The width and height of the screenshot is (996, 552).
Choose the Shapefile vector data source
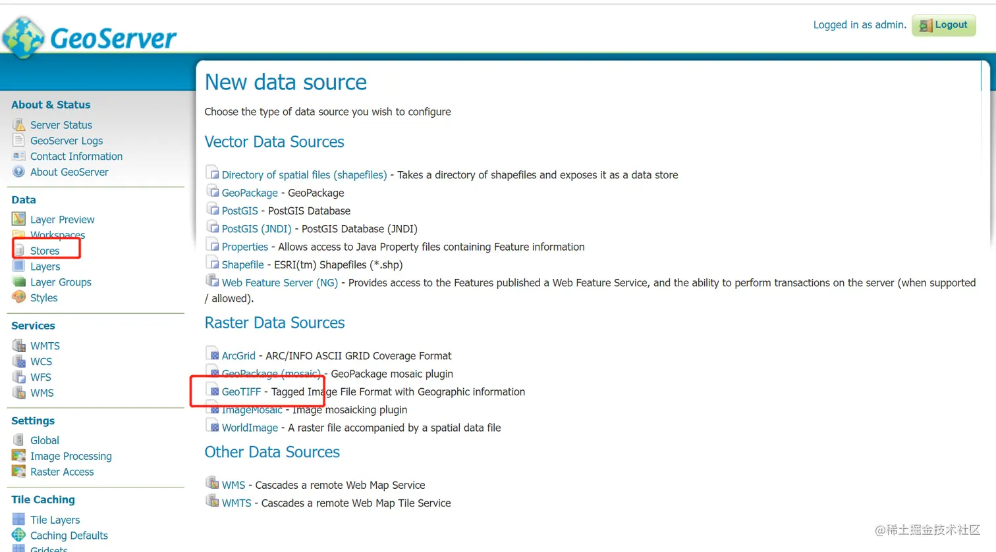[242, 264]
